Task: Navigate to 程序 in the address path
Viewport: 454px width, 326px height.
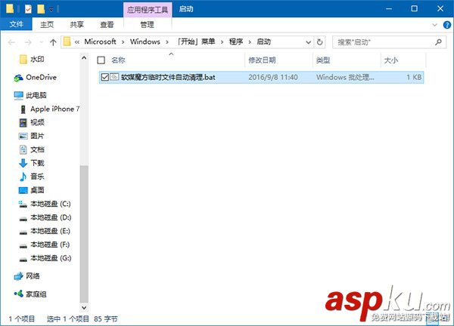Action: (x=236, y=42)
